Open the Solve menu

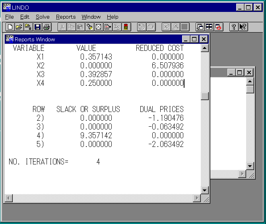(43, 17)
